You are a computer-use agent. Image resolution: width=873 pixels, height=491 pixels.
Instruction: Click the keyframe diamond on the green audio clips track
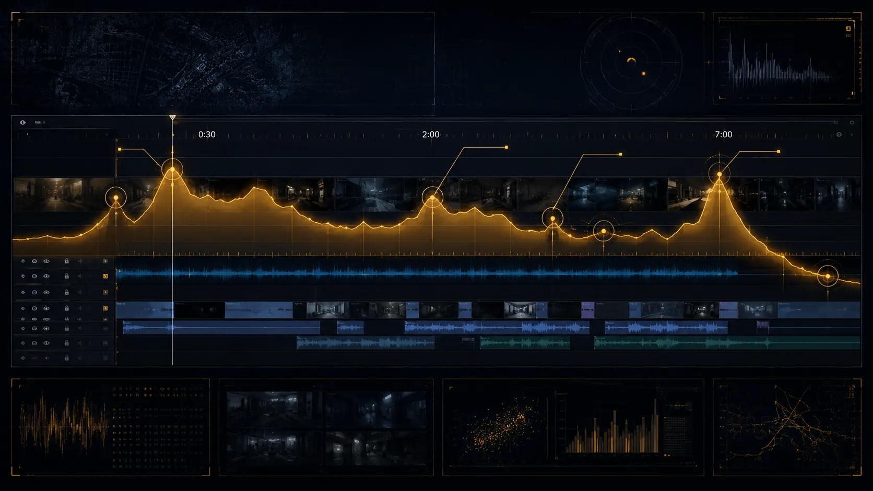23,343
